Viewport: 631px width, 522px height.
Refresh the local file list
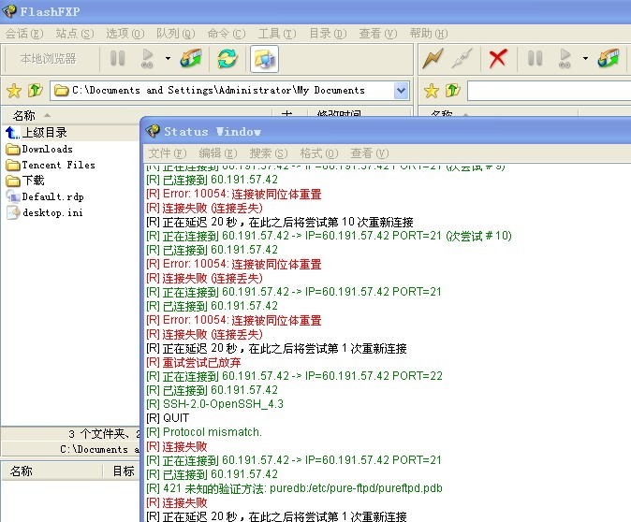(227, 59)
